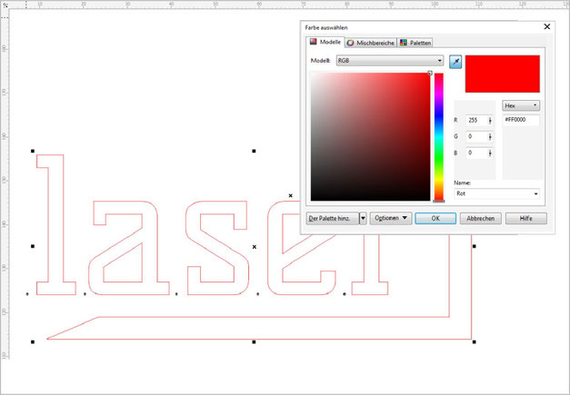
Task: Click the letter 'a' outline on canvas
Action: (x=129, y=248)
